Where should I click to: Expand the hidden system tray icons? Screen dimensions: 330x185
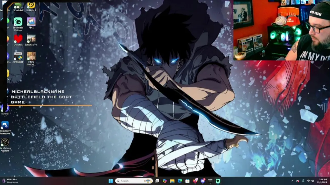(292, 181)
